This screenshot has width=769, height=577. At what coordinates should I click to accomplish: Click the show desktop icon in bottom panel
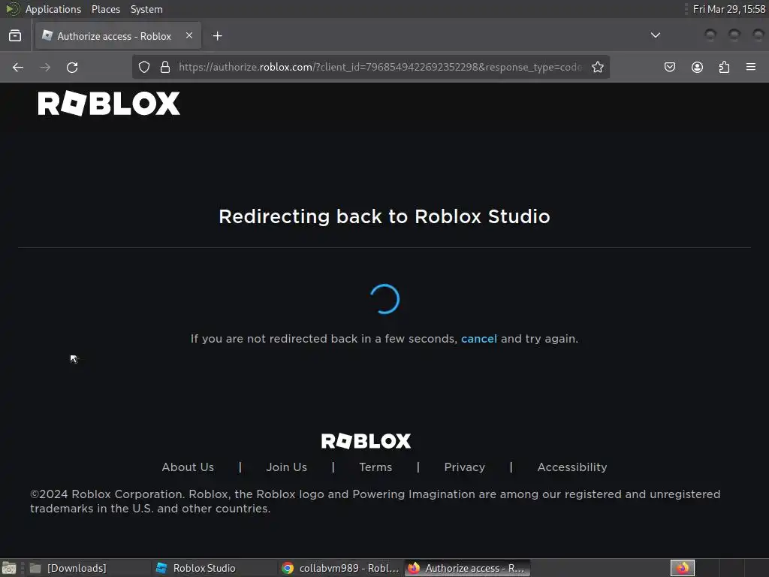tap(9, 568)
